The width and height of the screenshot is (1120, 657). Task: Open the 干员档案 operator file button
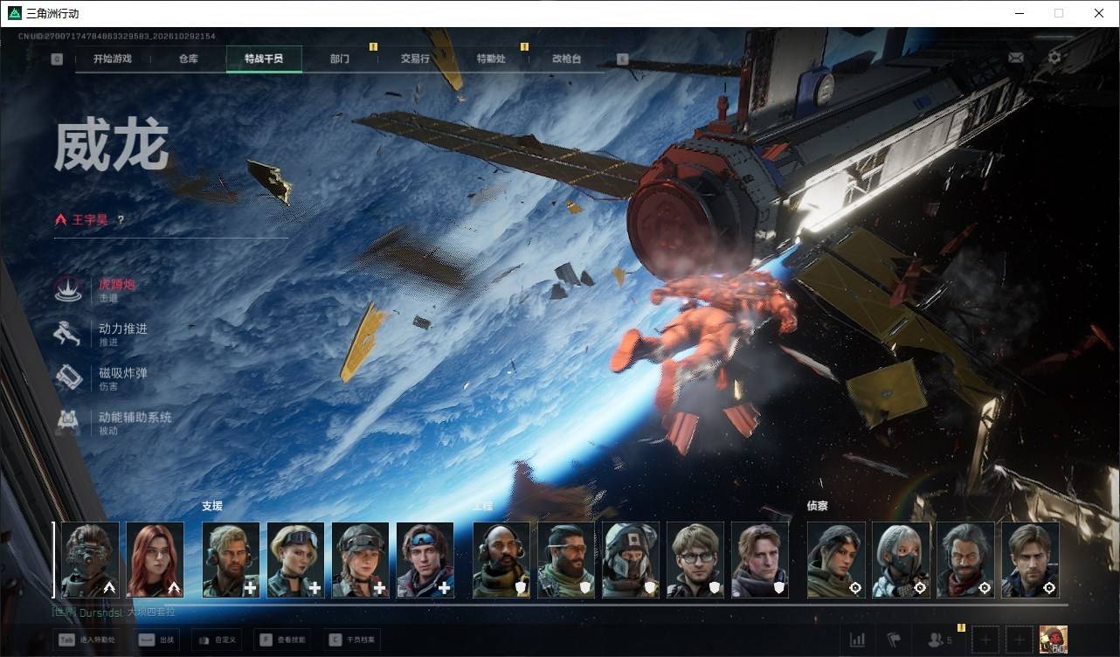pyautogui.click(x=351, y=640)
